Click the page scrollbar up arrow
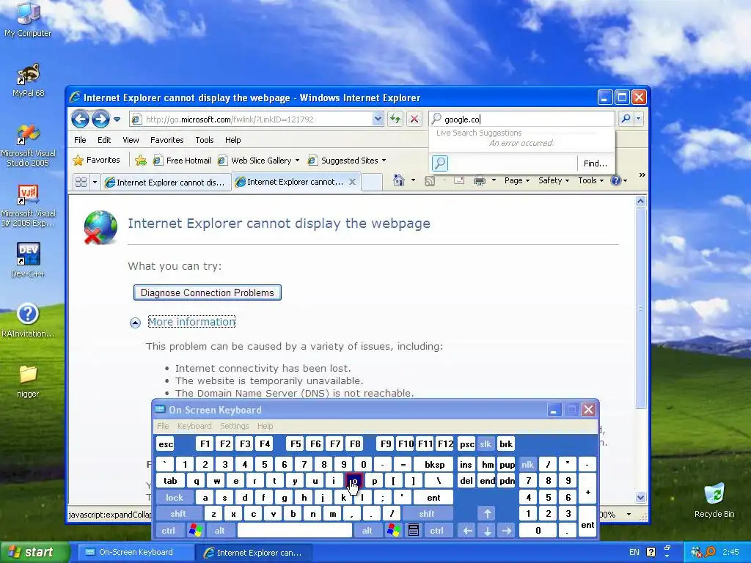 [x=640, y=202]
